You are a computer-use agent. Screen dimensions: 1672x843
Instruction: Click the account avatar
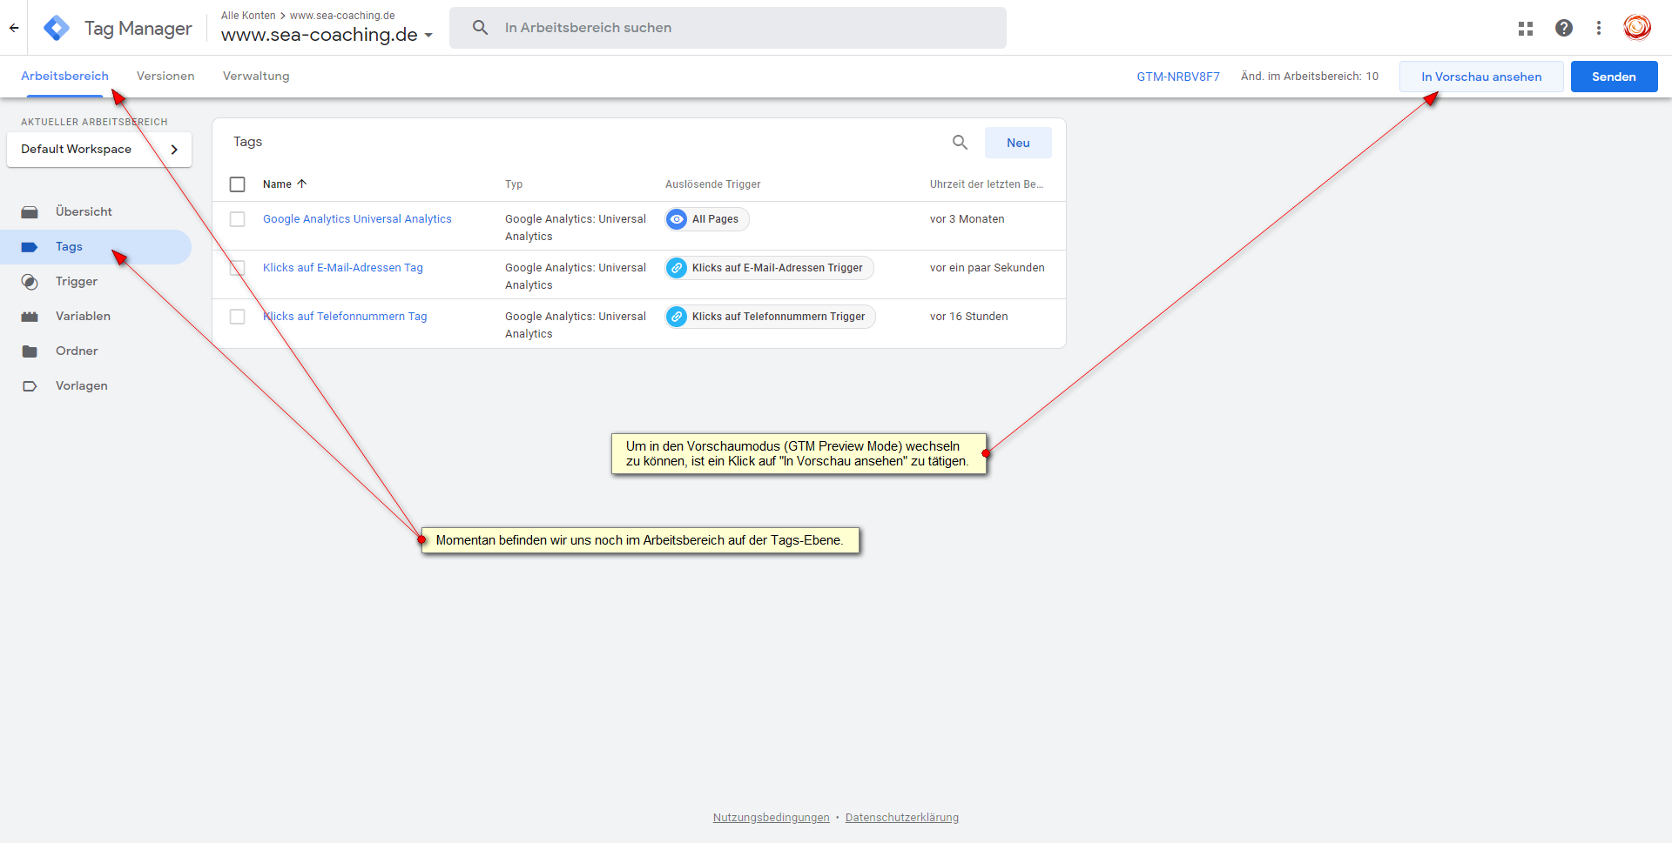[1637, 28]
